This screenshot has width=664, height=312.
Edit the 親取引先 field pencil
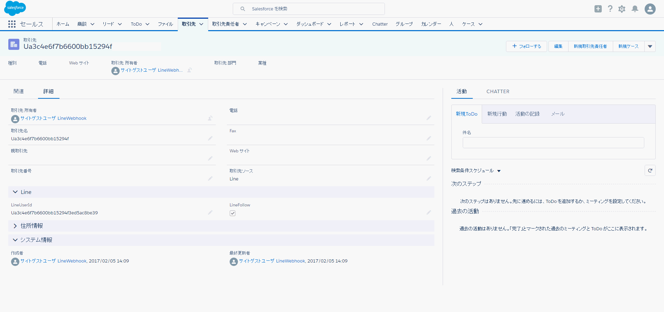click(x=210, y=159)
